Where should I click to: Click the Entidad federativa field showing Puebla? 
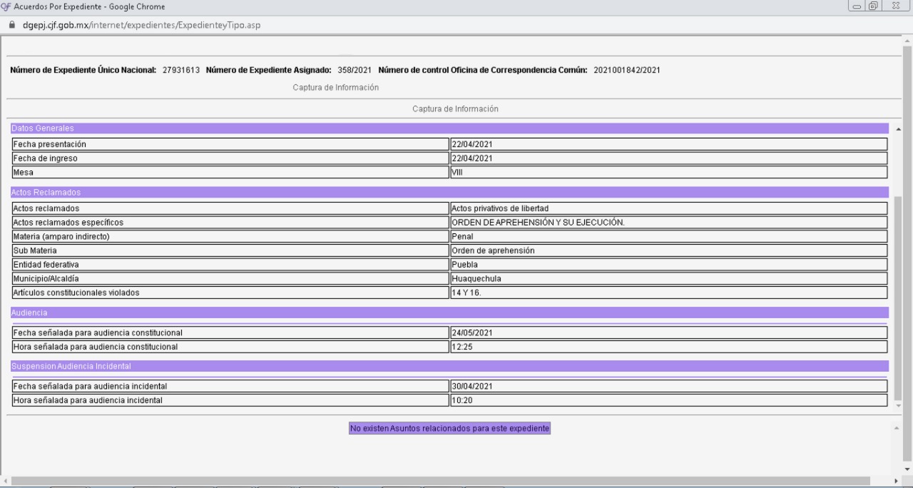[x=668, y=264]
